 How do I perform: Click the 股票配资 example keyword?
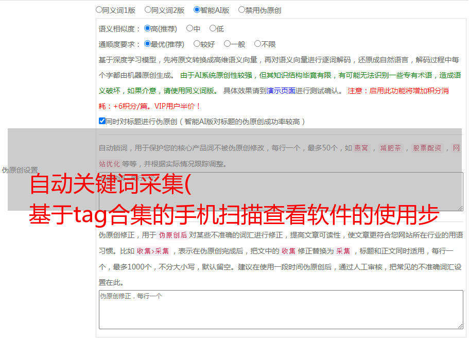pos(427,148)
